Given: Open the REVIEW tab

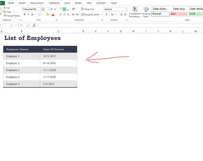Looking at the screenshot, I should tap(78, 3).
